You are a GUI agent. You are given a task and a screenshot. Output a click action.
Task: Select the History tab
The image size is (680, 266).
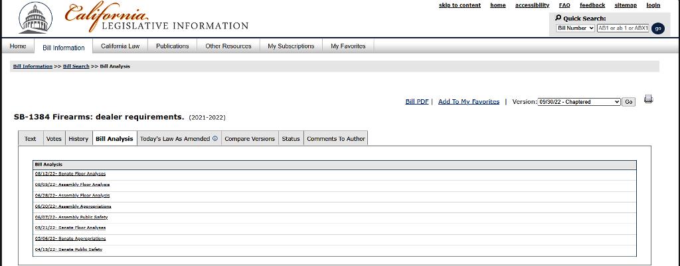tap(78, 139)
